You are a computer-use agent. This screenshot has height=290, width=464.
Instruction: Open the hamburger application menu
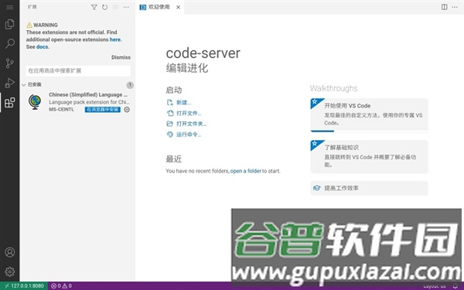tap(10, 7)
